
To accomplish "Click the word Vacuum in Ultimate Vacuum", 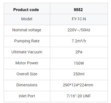I will 34,52.
